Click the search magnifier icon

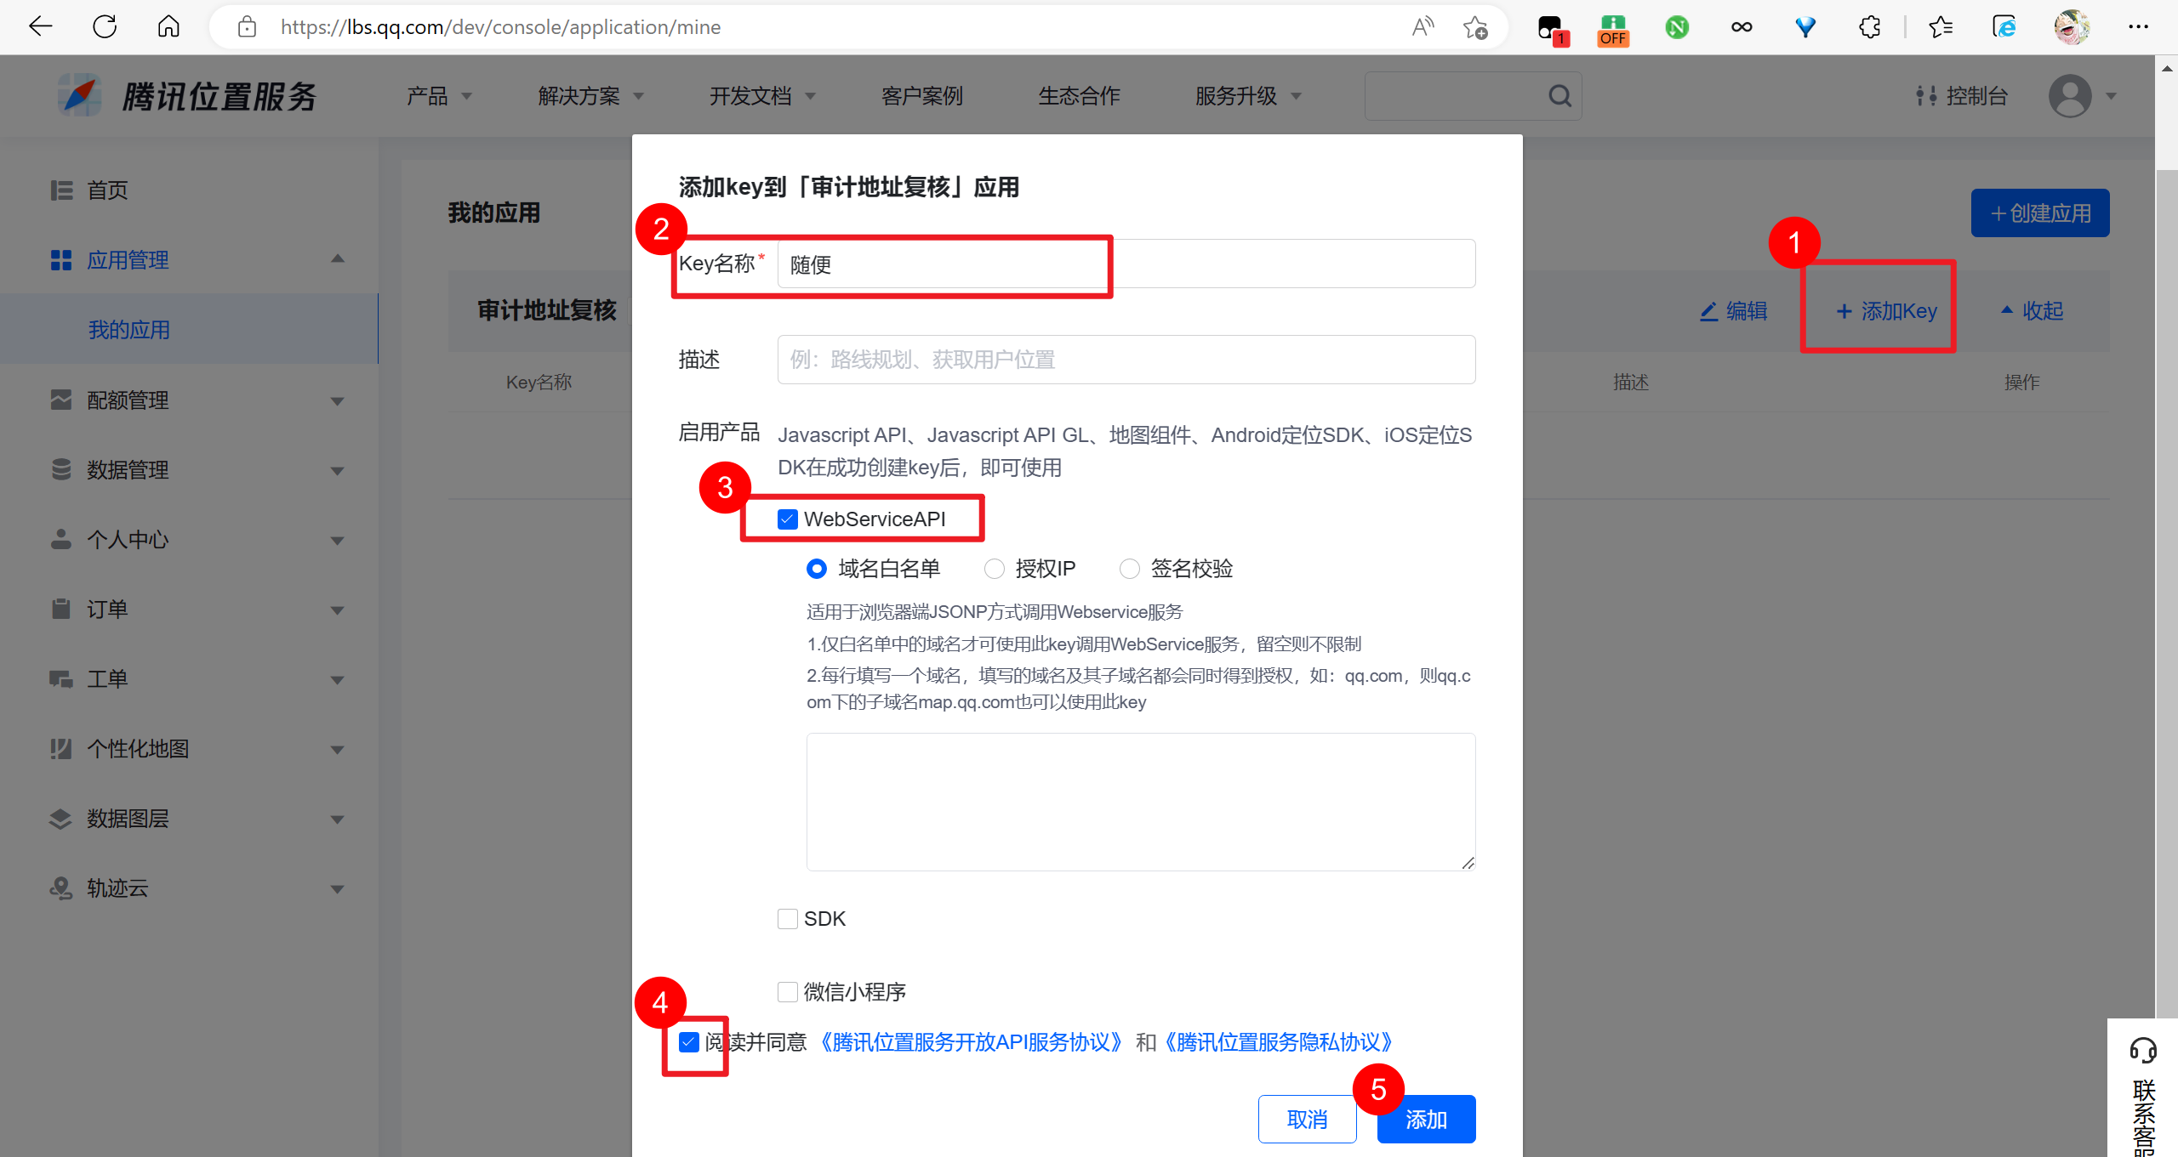point(1559,95)
